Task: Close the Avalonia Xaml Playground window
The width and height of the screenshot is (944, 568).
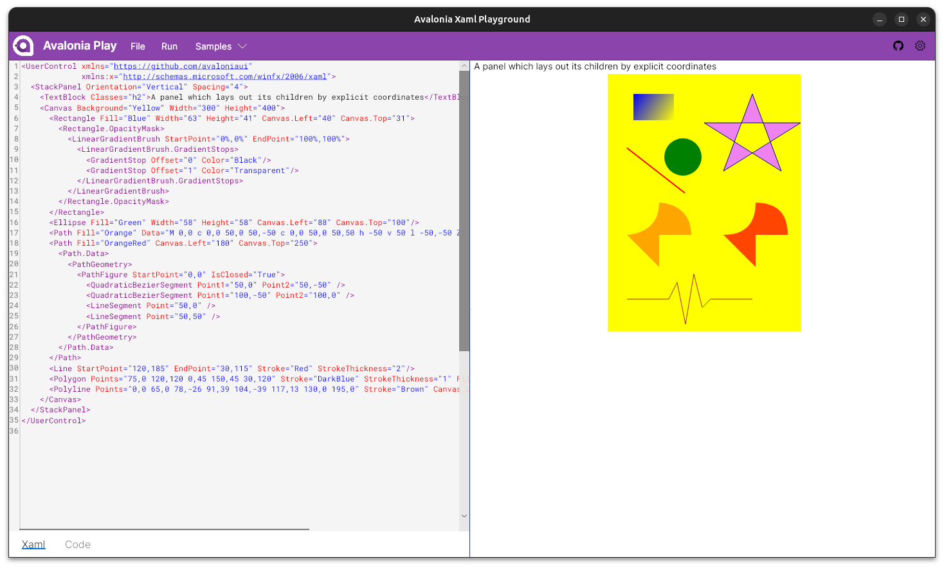Action: (923, 19)
